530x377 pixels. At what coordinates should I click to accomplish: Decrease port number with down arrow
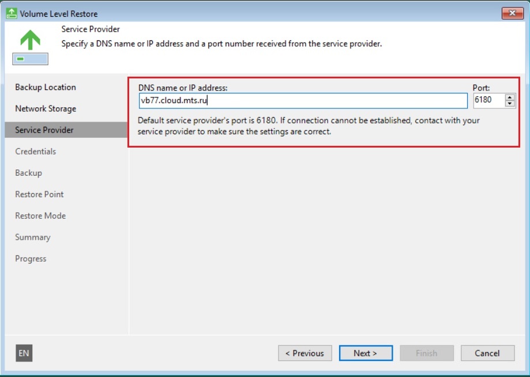pyautogui.click(x=510, y=104)
